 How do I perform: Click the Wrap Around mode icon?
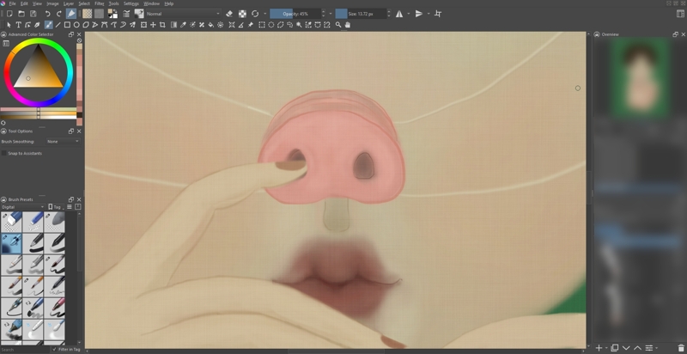tap(438, 14)
